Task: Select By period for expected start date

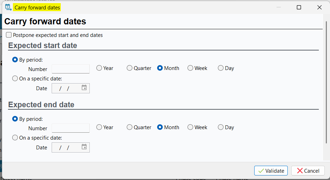Action: tap(15, 60)
